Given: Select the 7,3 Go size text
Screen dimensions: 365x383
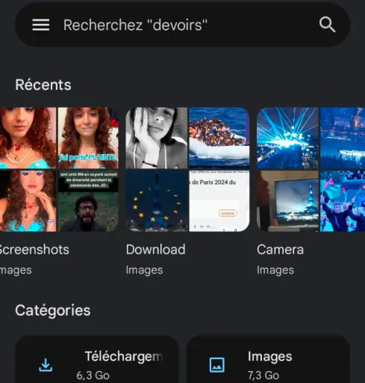Looking at the screenshot, I should (x=263, y=376).
